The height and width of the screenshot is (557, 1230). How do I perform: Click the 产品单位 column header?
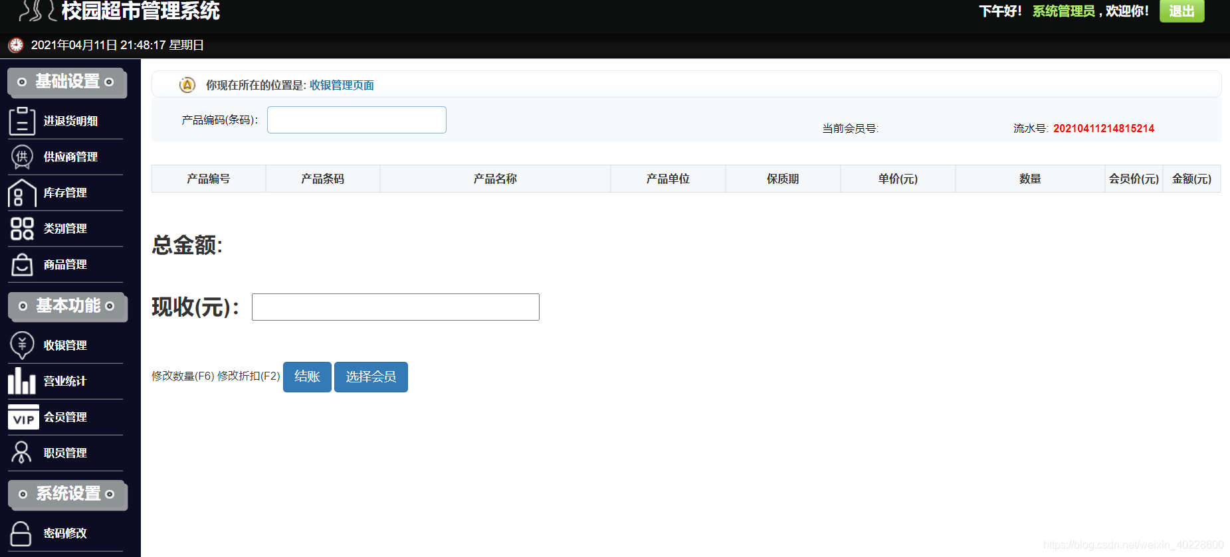tap(668, 179)
